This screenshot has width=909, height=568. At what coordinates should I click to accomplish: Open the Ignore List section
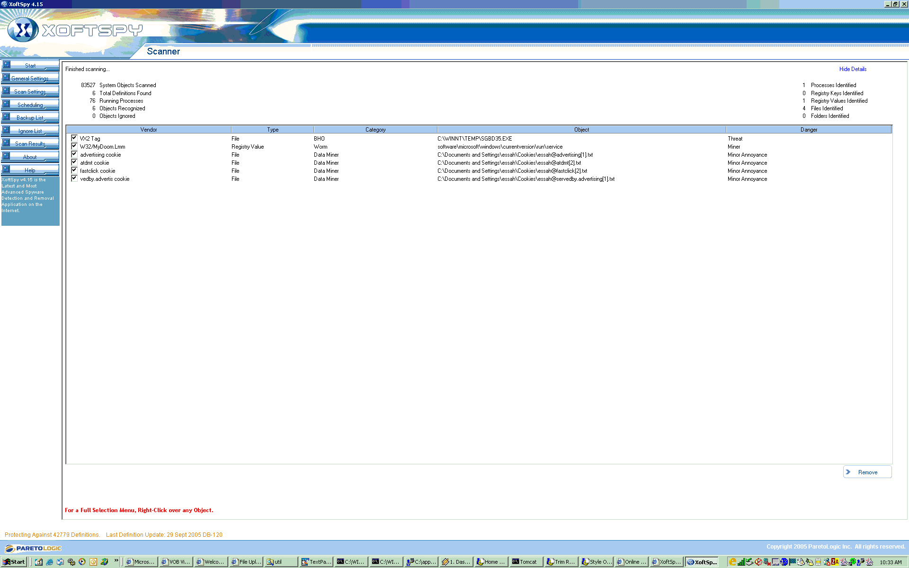click(x=30, y=131)
